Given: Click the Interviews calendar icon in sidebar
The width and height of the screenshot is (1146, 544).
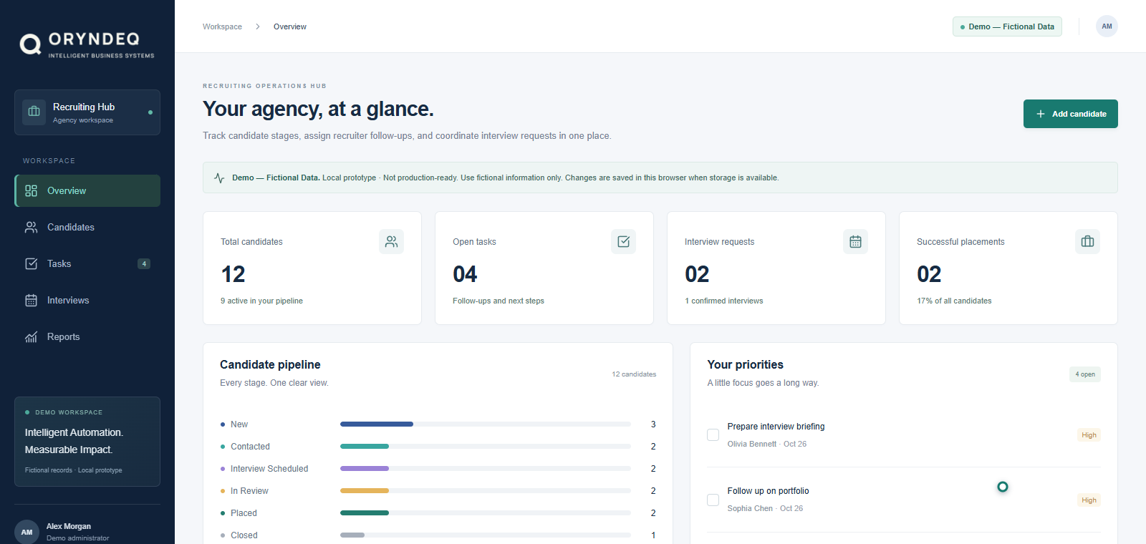Looking at the screenshot, I should 31,301.
